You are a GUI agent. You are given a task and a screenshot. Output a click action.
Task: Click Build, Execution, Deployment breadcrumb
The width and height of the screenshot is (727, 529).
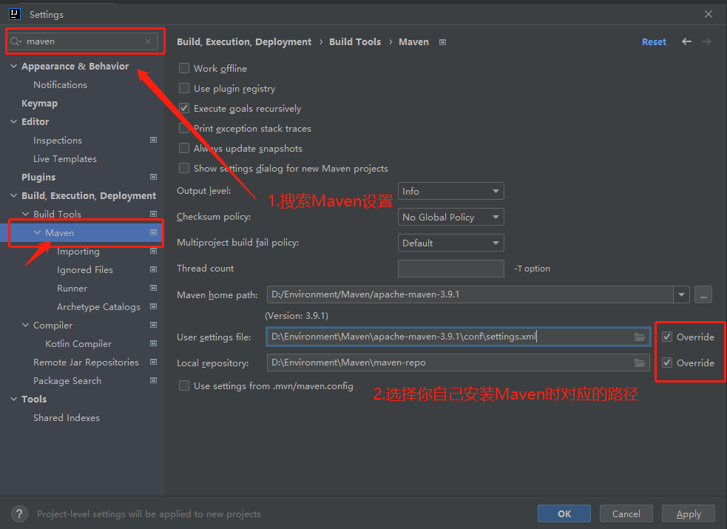point(244,41)
